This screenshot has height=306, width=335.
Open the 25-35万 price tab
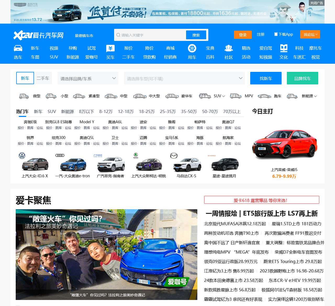coord(168,112)
